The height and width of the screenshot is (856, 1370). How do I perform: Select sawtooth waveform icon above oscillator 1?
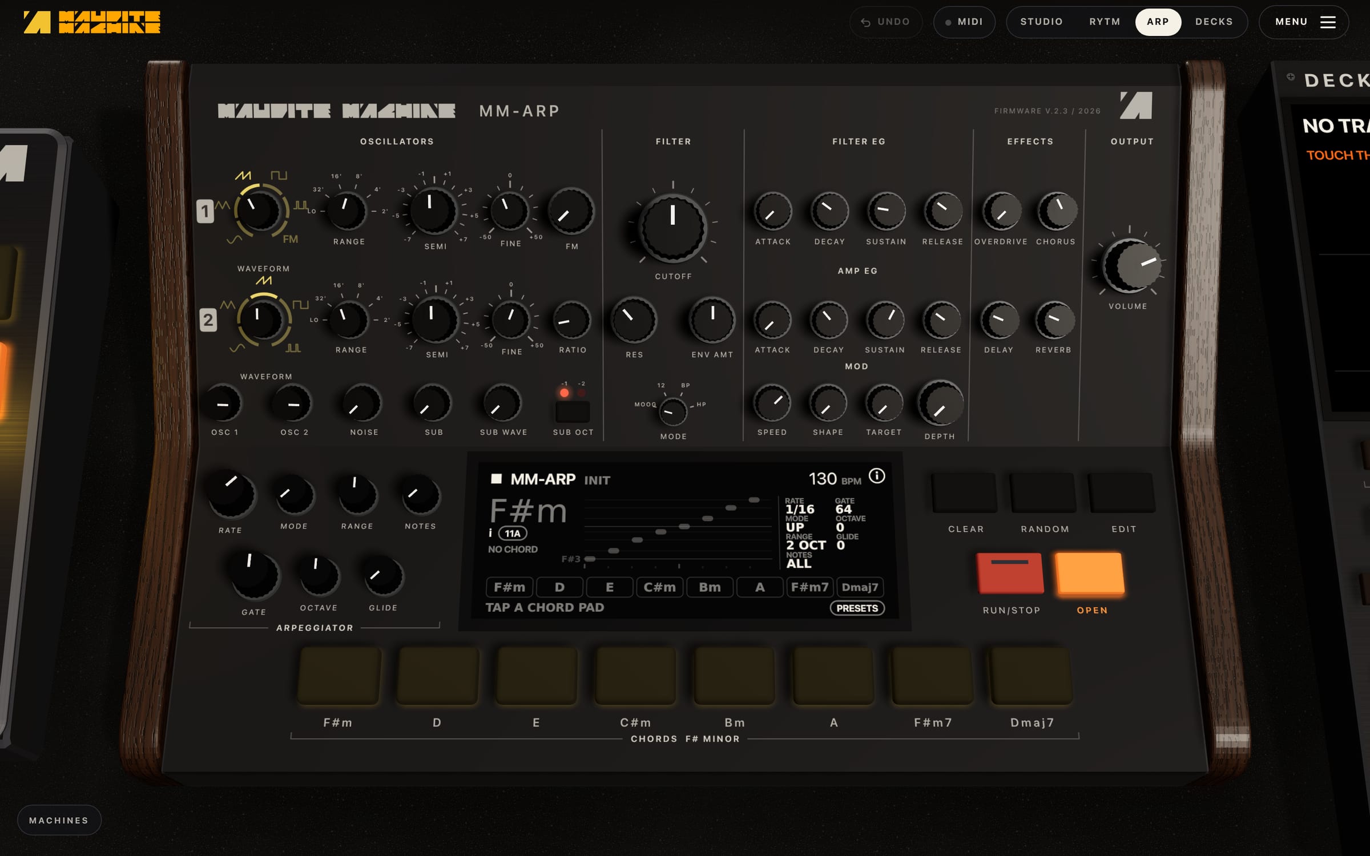click(243, 175)
